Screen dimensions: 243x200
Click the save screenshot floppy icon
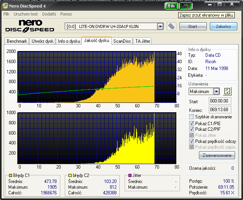pyautogui.click(x=186, y=6)
